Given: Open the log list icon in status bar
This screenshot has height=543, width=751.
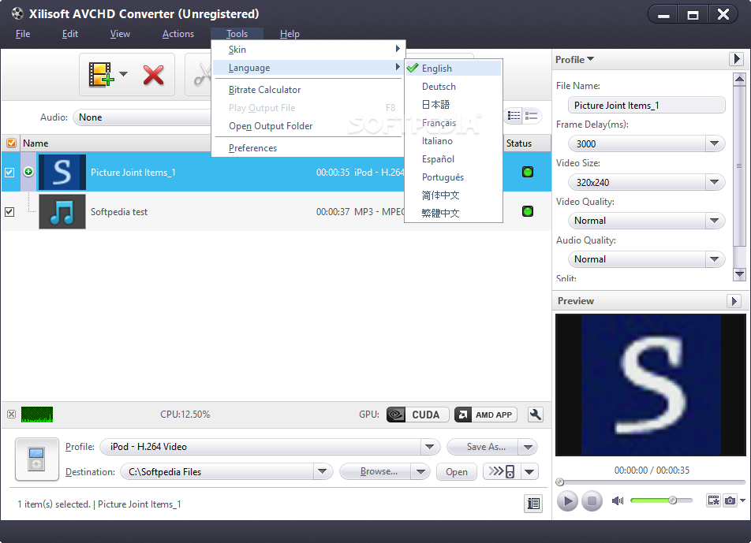Looking at the screenshot, I should pos(533,504).
